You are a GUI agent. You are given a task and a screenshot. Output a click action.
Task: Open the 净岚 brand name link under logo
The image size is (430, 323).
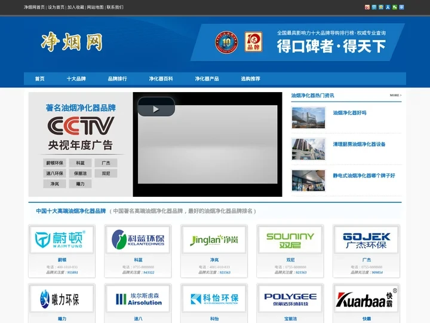coord(214,260)
